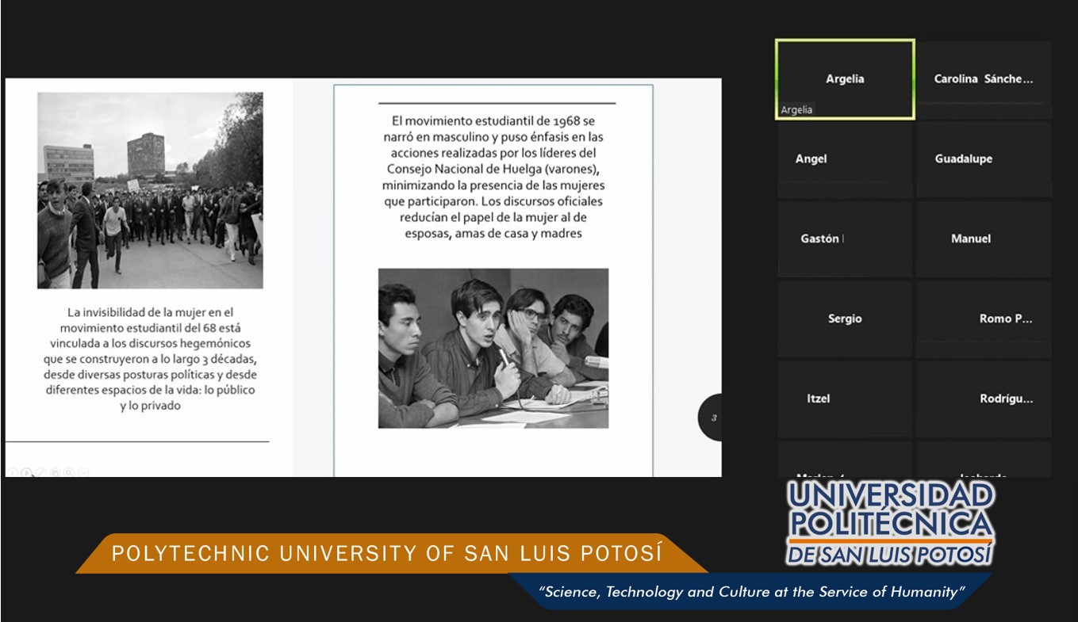Select the Manuel participant tile
The height and width of the screenshot is (622, 1078).
tap(984, 239)
